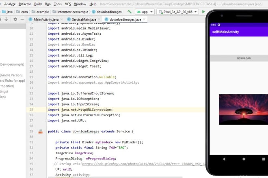
Task: Click 'Activity activity;' on line 37
Action: [x=72, y=175]
